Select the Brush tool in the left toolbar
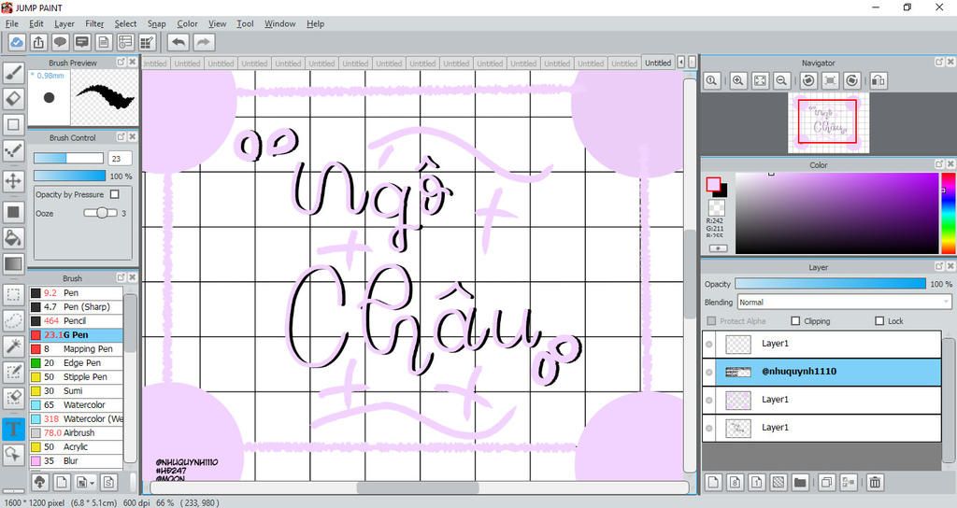957x508 pixels. [13, 73]
